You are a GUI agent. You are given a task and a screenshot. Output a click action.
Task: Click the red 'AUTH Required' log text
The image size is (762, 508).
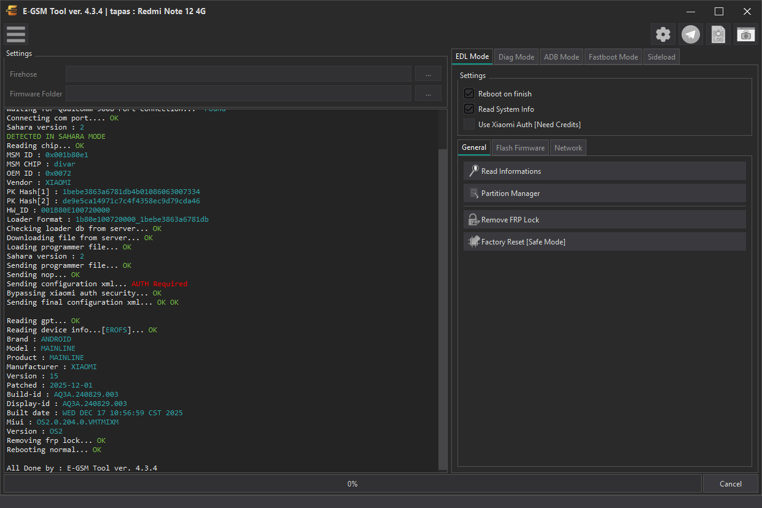click(x=160, y=284)
